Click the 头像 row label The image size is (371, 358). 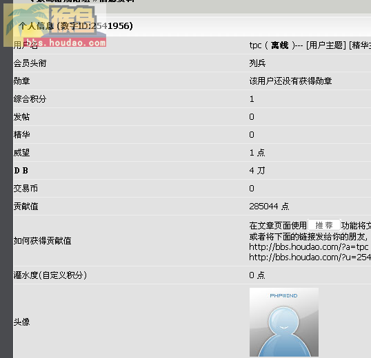coord(22,322)
